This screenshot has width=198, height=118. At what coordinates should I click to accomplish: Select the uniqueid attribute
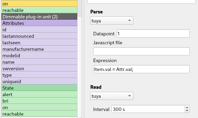[x=39, y=82]
